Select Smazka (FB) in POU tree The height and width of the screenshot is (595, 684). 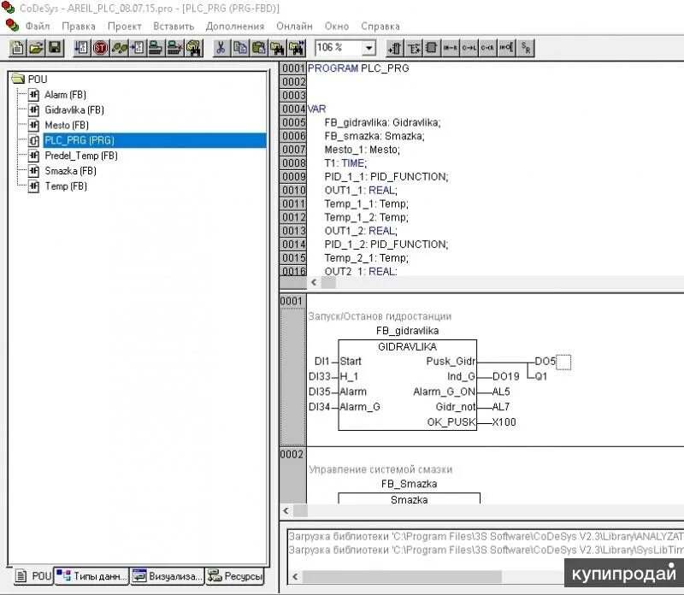point(70,171)
